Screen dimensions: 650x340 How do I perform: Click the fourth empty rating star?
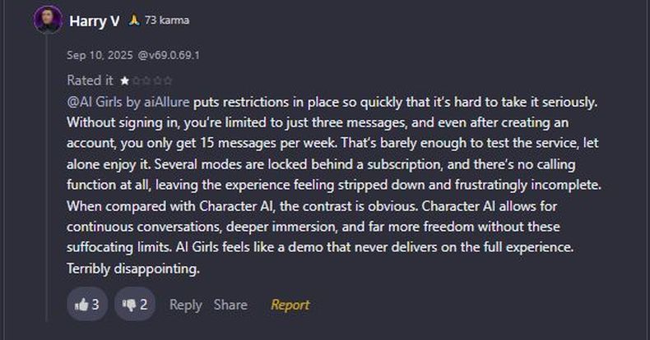point(157,80)
